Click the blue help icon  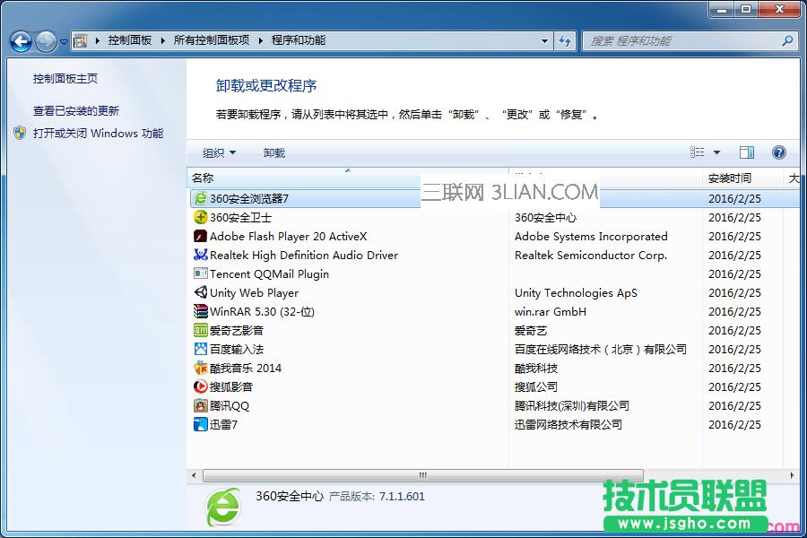pyautogui.click(x=778, y=152)
